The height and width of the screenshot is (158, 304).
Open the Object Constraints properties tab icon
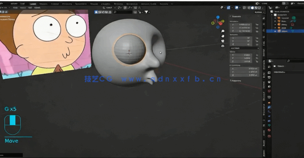(x=269, y=121)
